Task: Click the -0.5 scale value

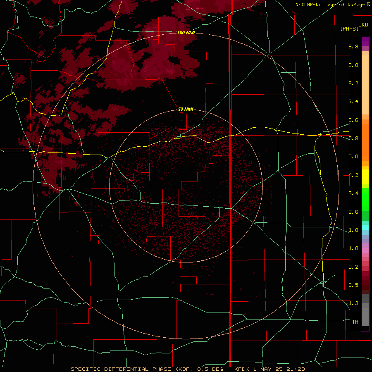Action: pyautogui.click(x=352, y=285)
